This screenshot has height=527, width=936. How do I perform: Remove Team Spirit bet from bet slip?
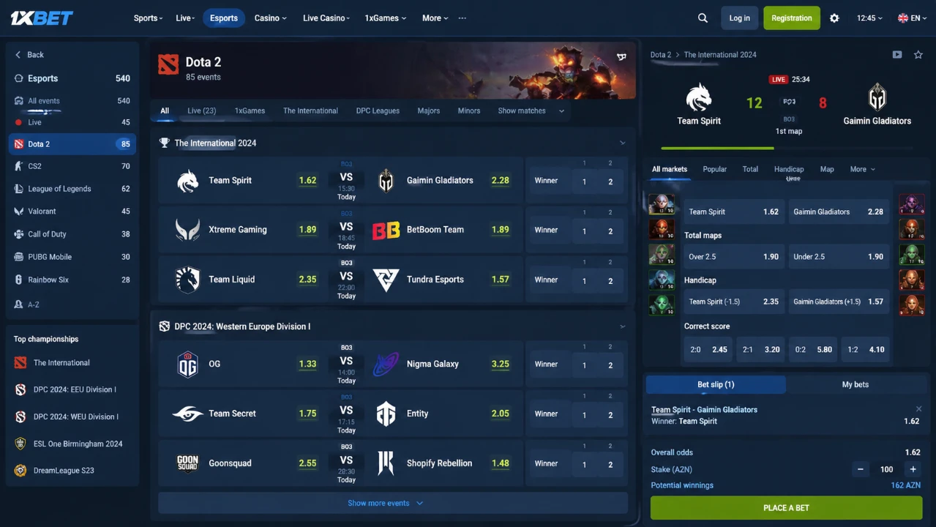(x=918, y=409)
